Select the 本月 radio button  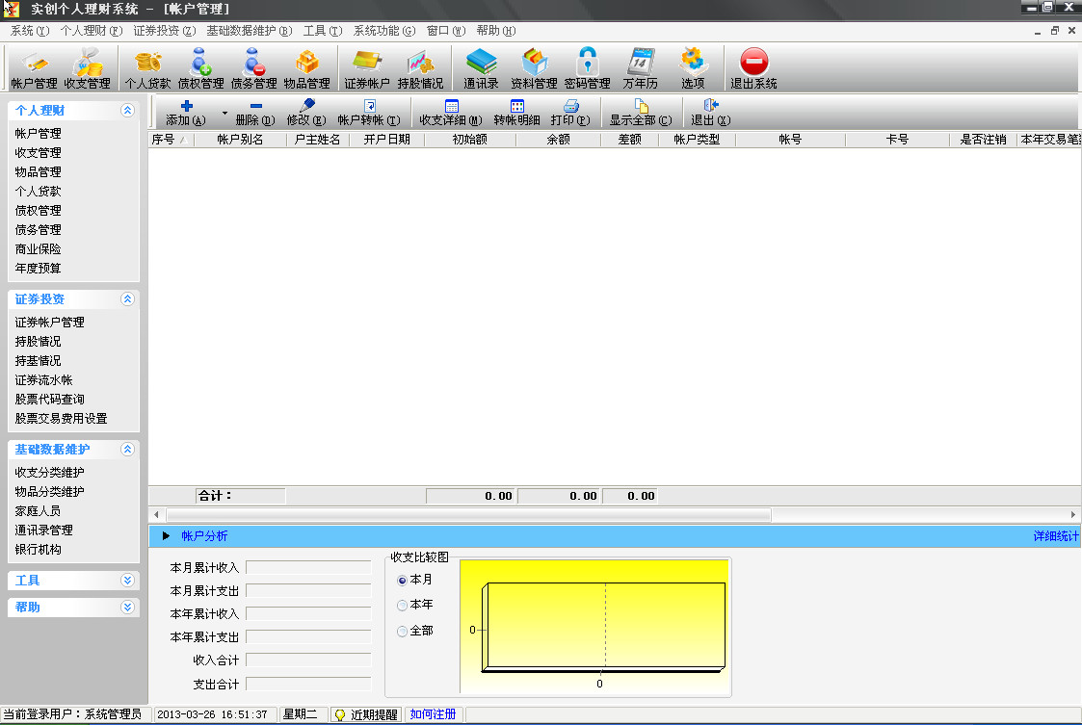click(402, 581)
